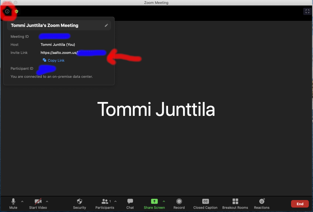This screenshot has height=212, width=313.
Task: Open the Reactions emoji picker
Action: pos(262,204)
